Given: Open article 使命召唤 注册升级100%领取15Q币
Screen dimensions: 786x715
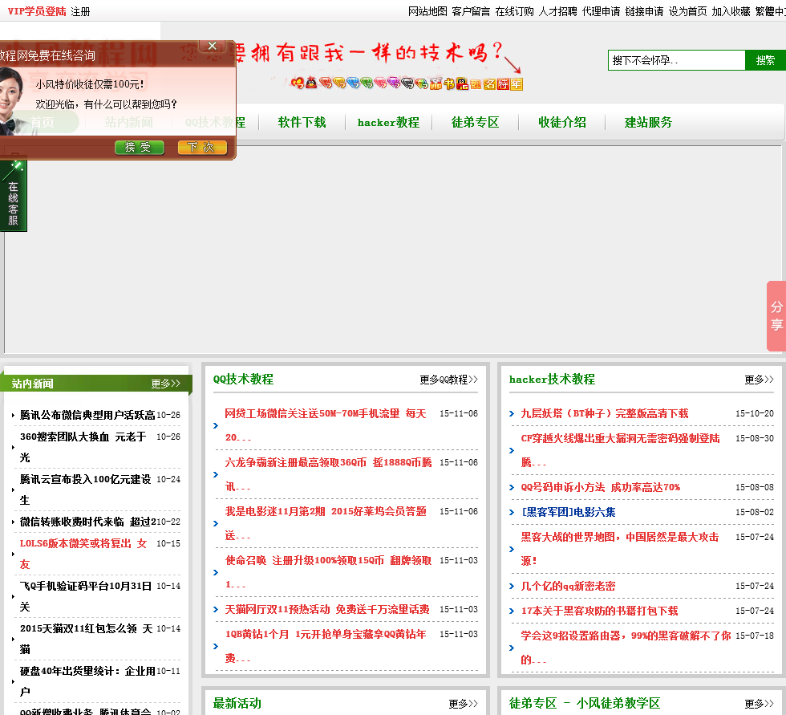Looking at the screenshot, I should (x=328, y=572).
